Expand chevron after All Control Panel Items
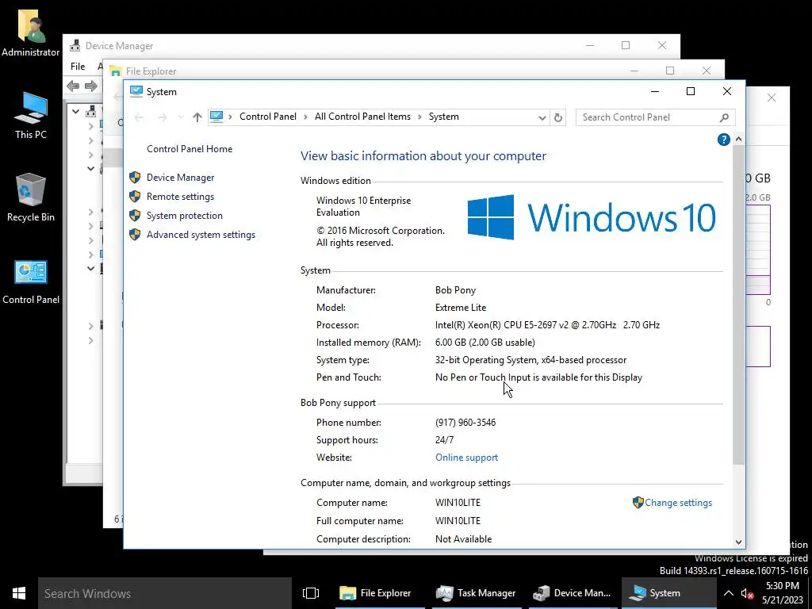 pos(420,117)
